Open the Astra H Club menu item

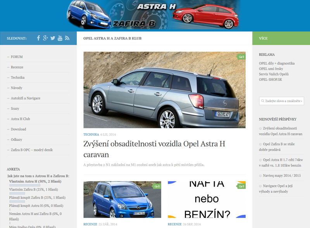[x=21, y=119]
